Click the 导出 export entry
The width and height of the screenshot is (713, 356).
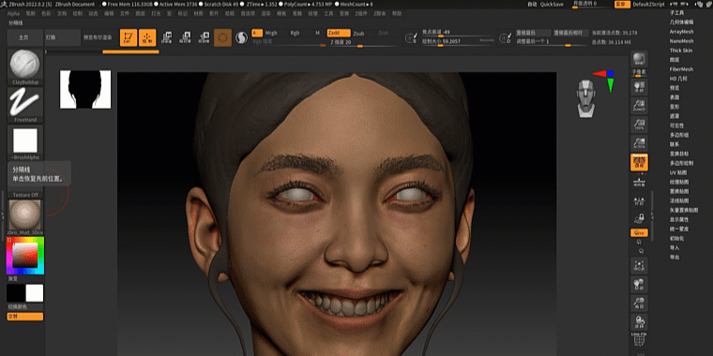(x=675, y=257)
